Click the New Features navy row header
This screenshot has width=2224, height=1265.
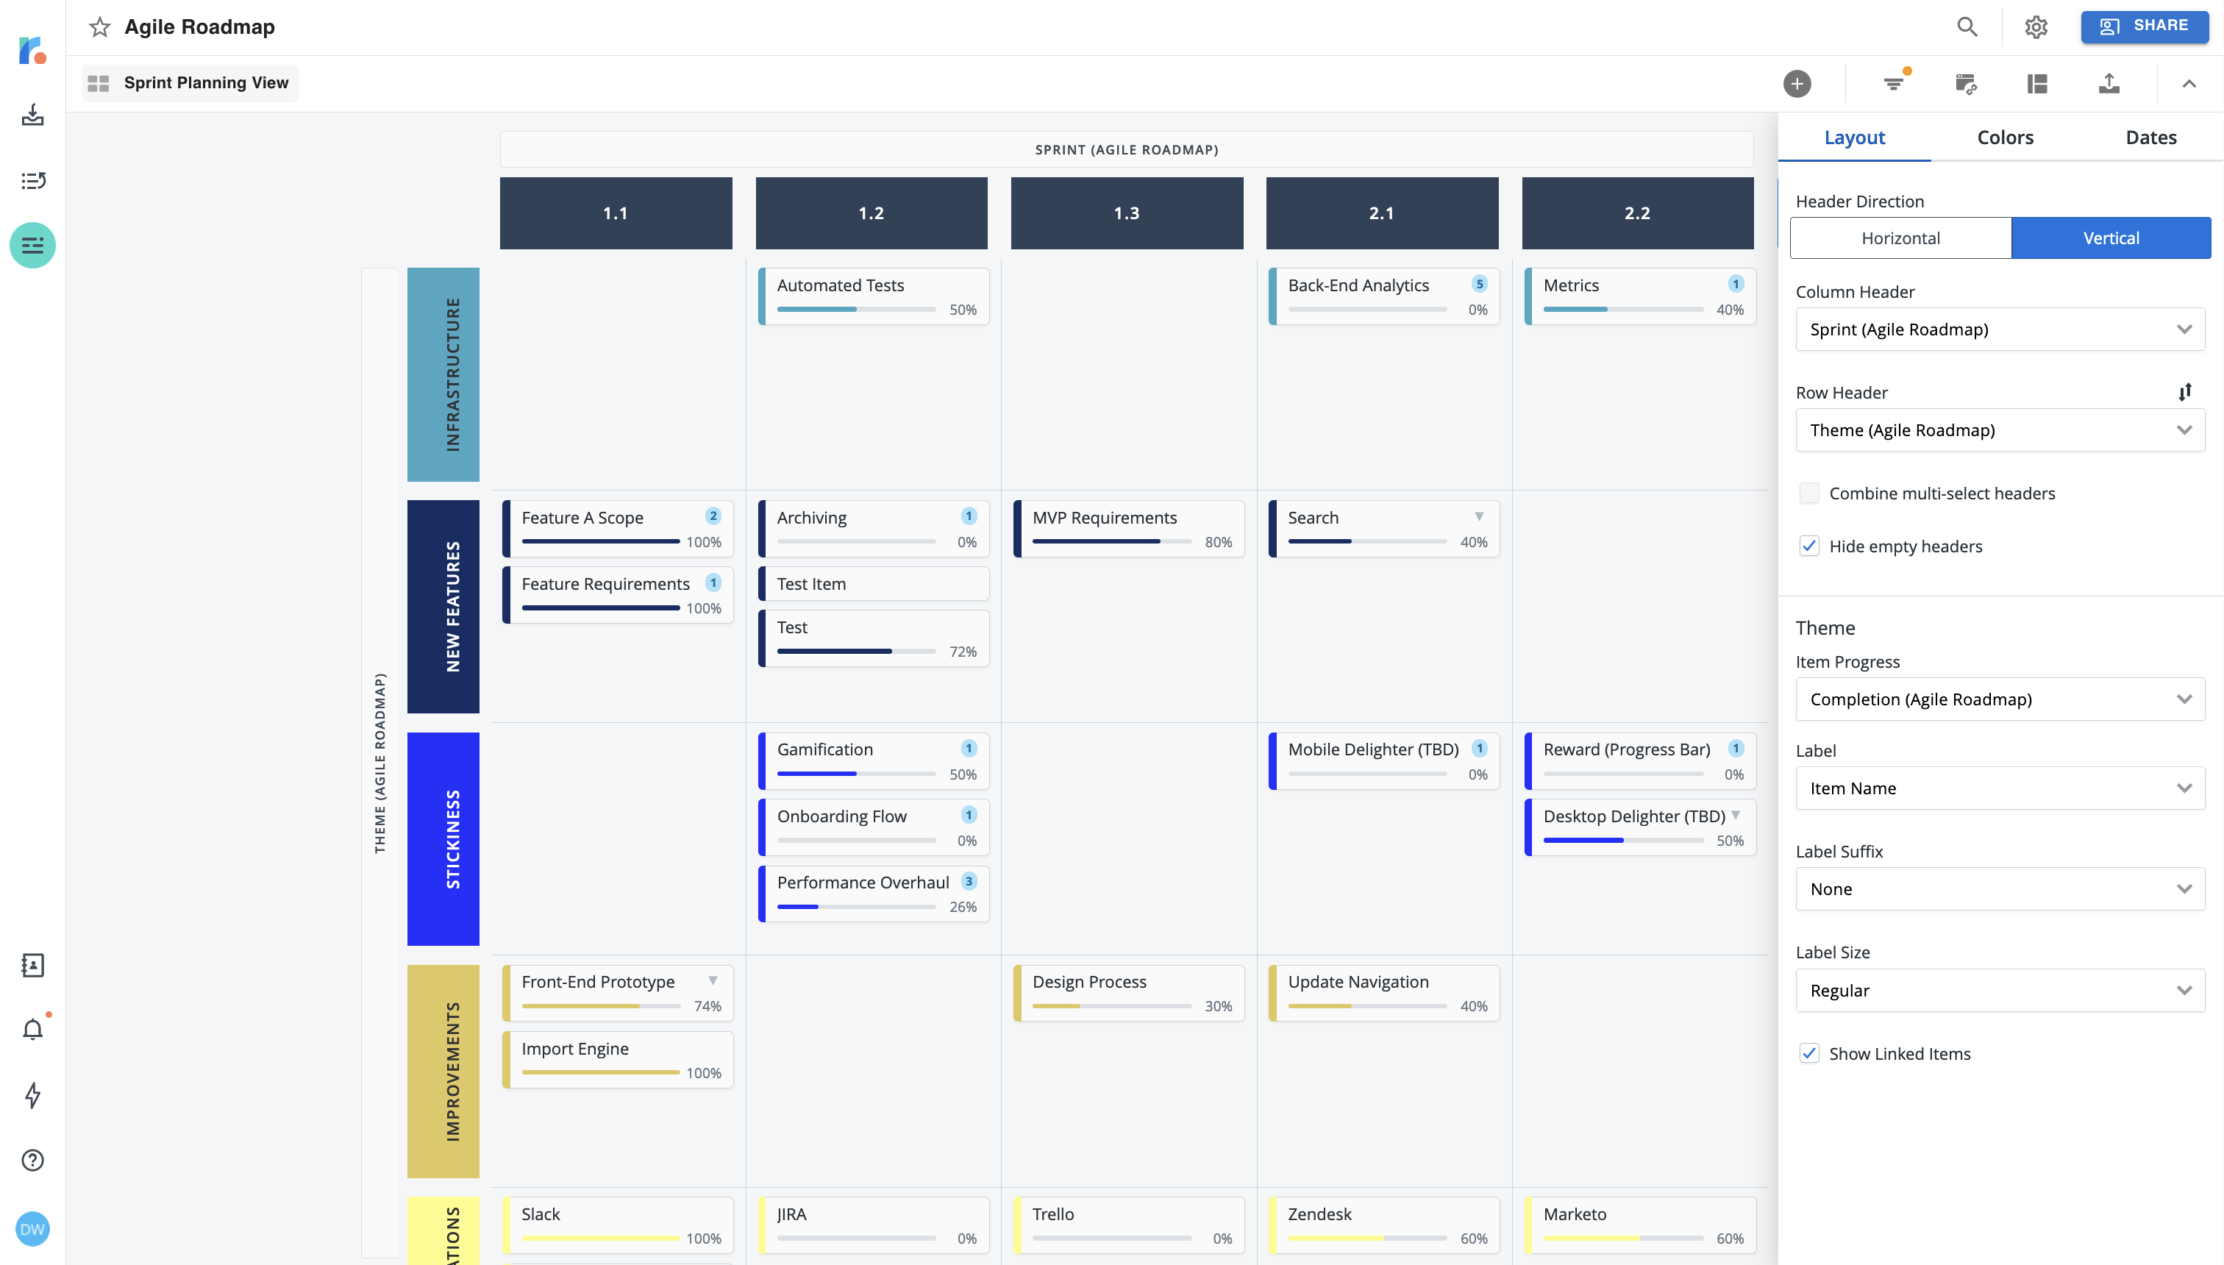point(443,607)
